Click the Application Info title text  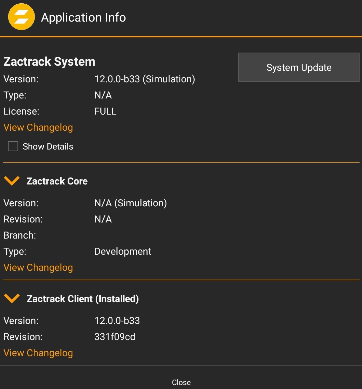(83, 17)
